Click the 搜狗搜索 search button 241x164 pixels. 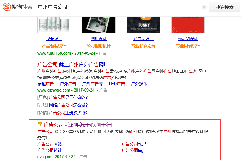224,7
